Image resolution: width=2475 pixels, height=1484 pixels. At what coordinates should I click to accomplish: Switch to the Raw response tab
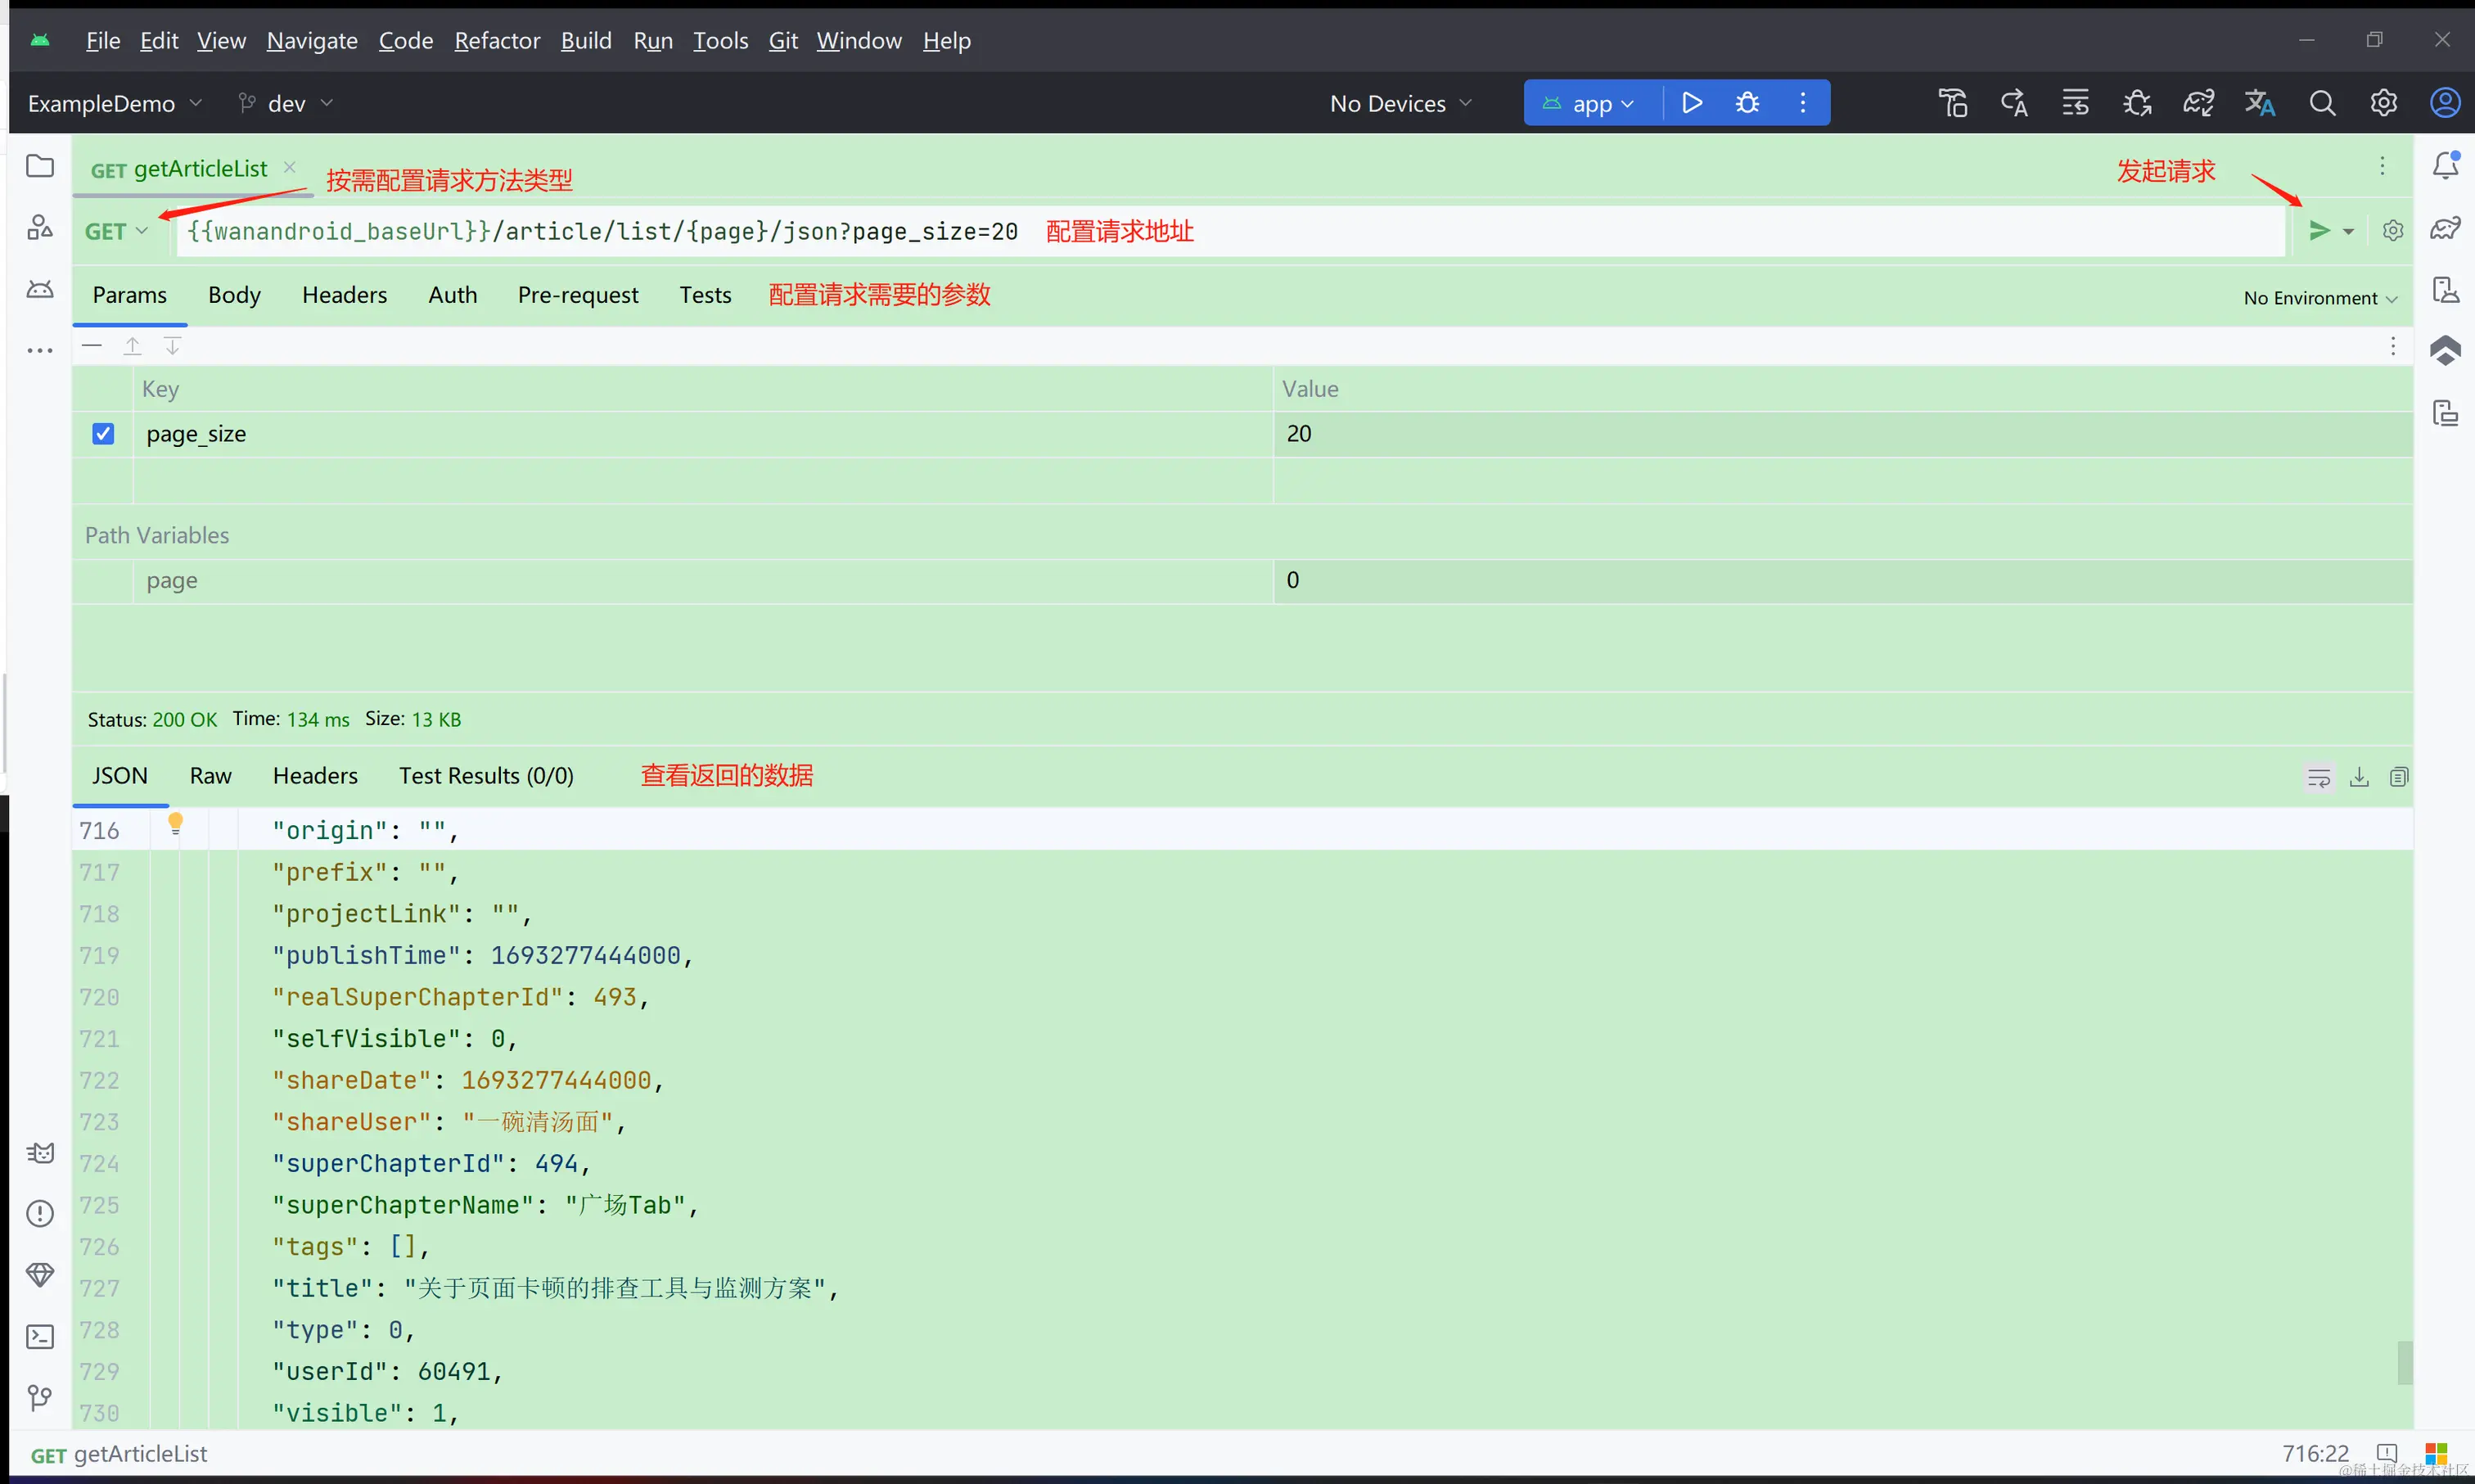[210, 776]
